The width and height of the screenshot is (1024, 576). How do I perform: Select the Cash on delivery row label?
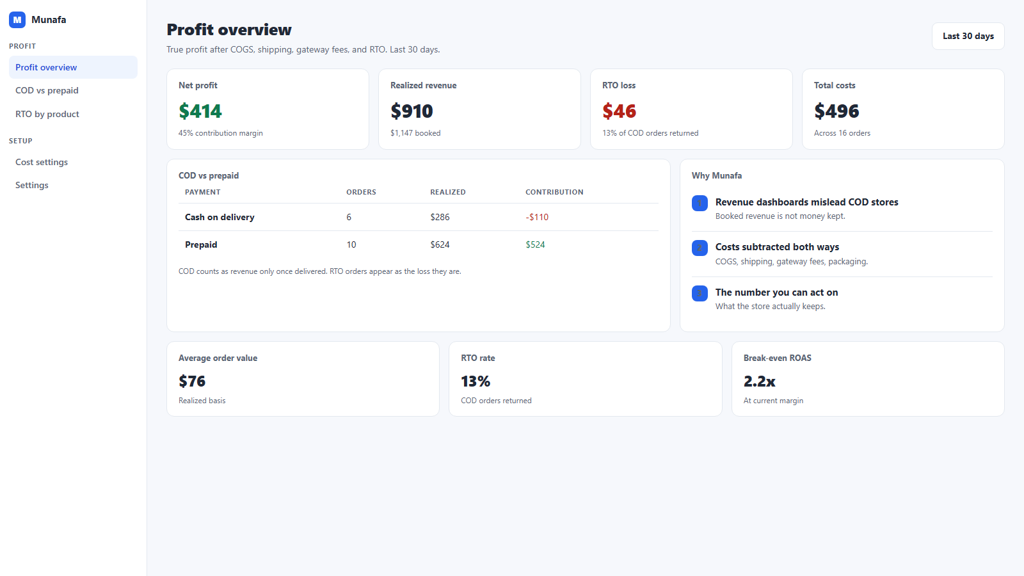point(220,217)
